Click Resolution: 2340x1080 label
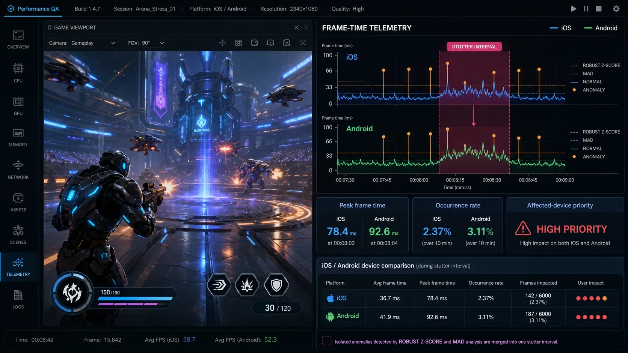 (x=289, y=9)
